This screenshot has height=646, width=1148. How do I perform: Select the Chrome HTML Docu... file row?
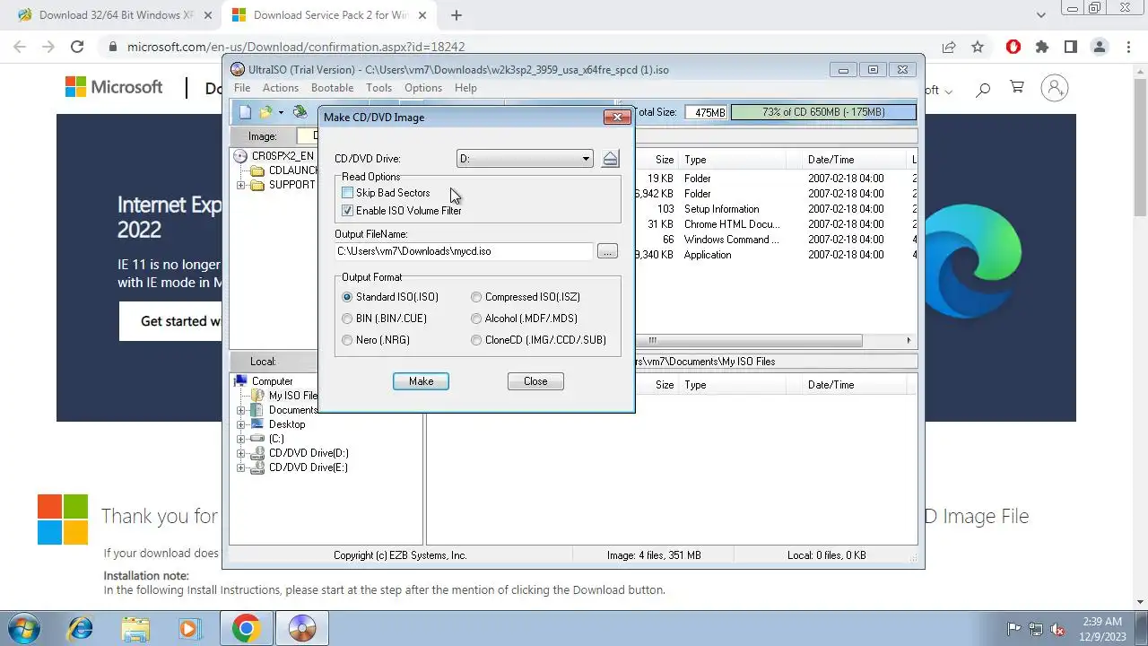(x=775, y=224)
